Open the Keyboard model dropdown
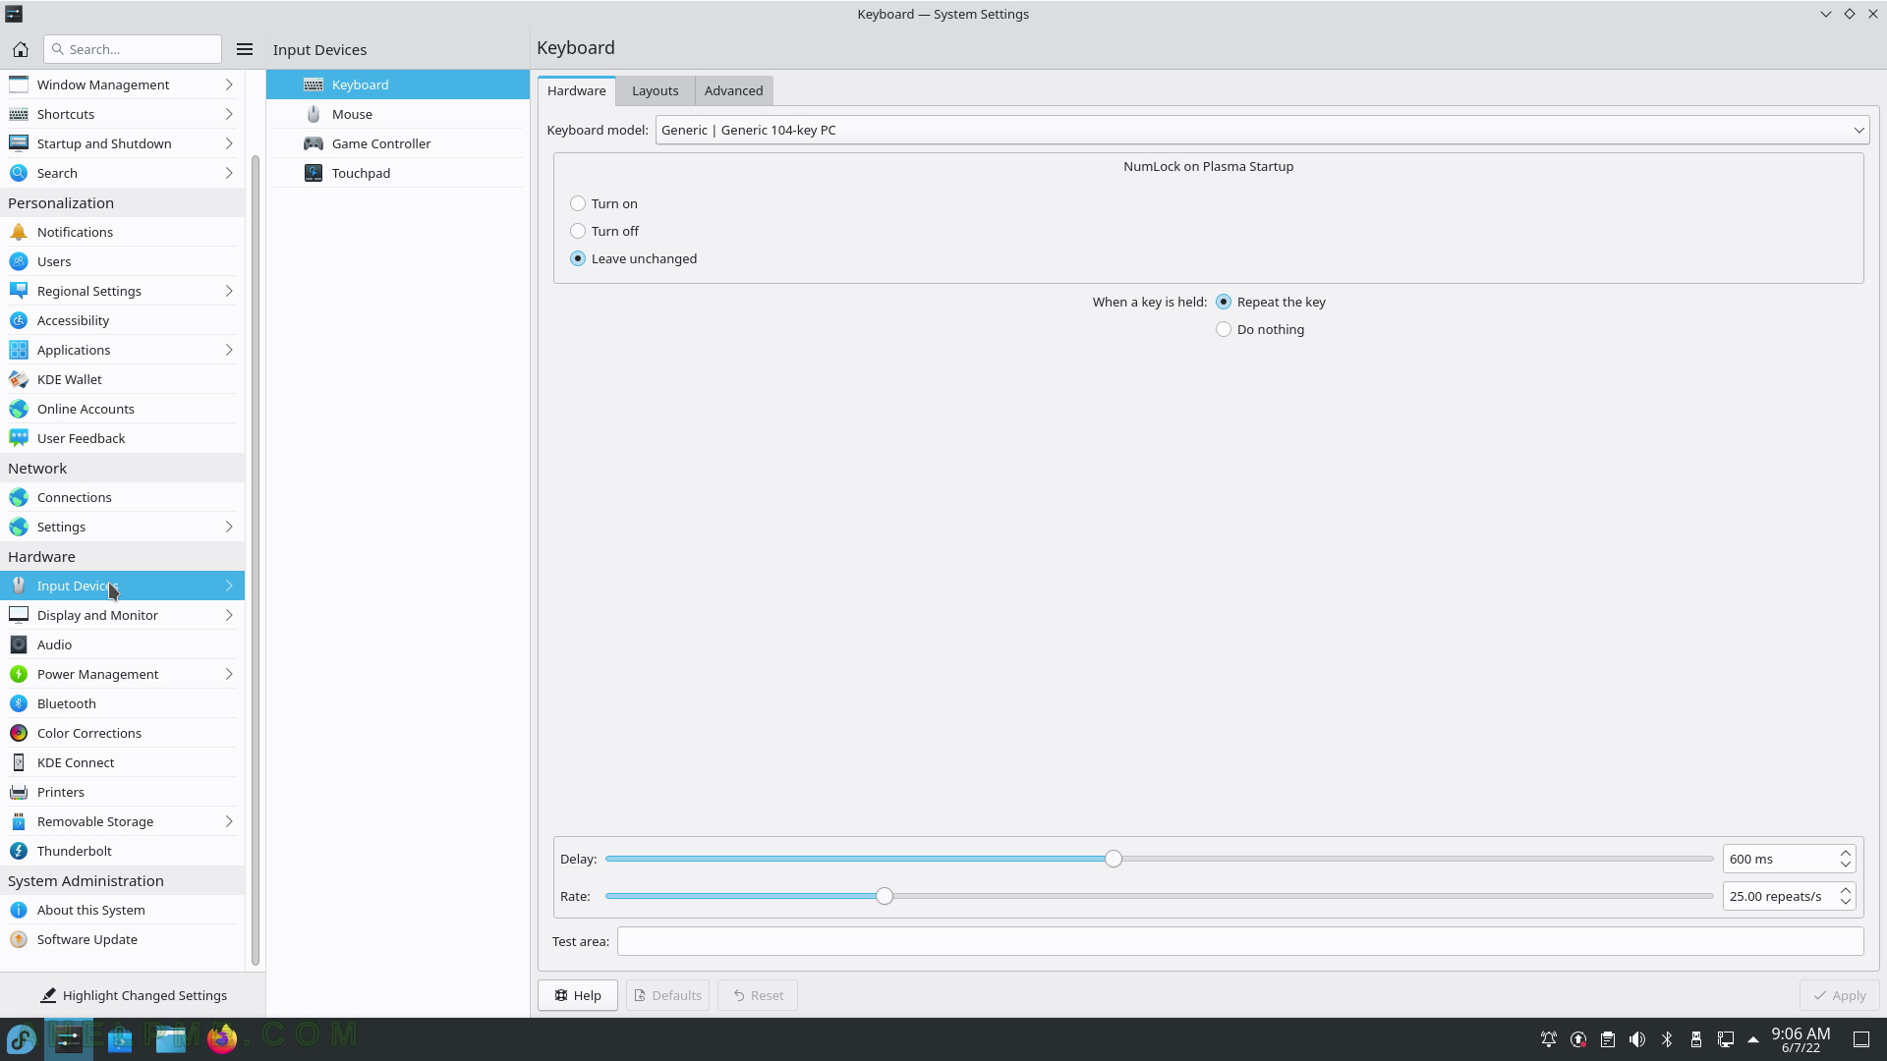The height and width of the screenshot is (1061, 1887). (1262, 130)
